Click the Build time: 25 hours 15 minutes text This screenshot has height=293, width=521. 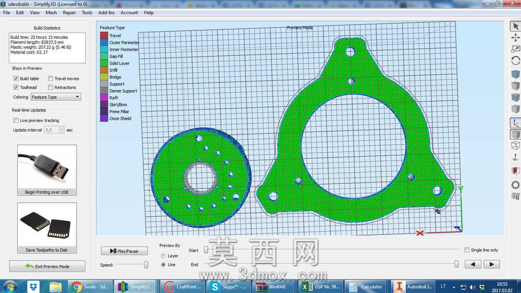click(39, 37)
